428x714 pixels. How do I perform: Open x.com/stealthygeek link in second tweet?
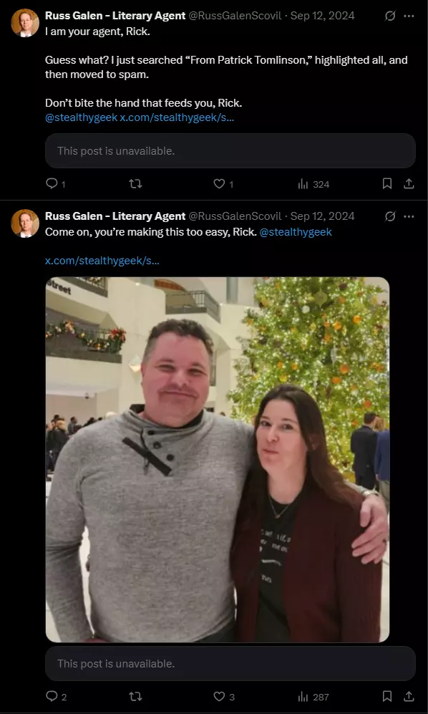(102, 261)
